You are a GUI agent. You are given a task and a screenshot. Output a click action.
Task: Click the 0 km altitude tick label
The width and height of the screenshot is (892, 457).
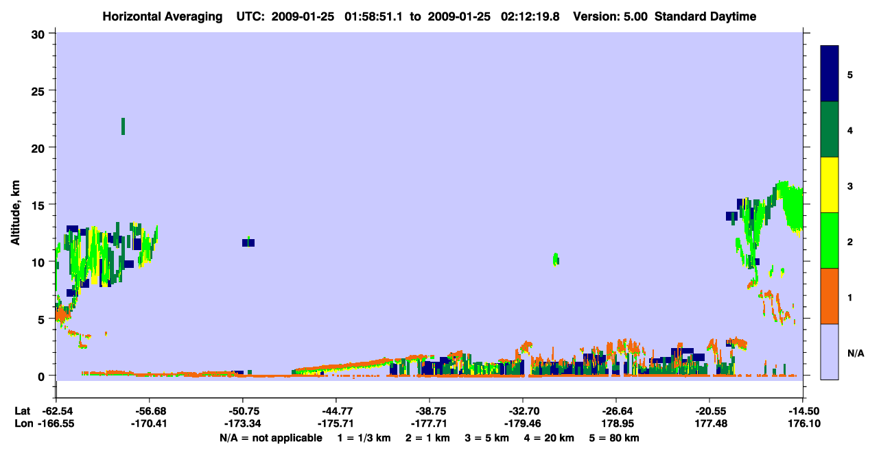(x=43, y=375)
